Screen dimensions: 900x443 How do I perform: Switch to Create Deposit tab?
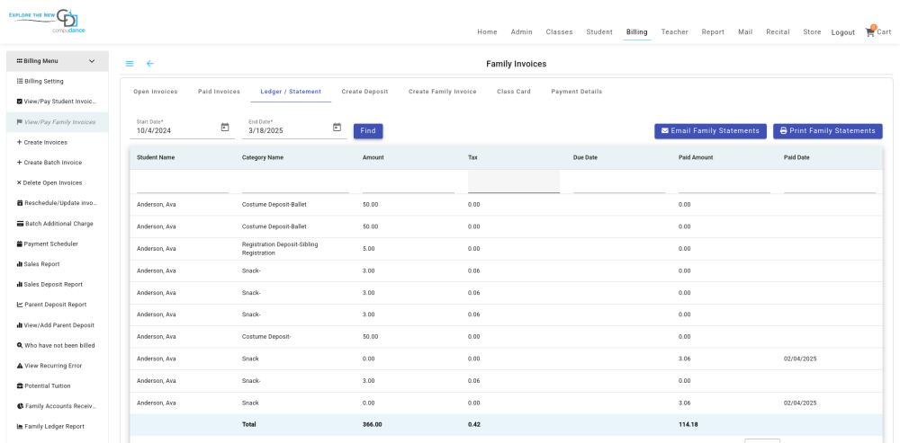point(365,92)
